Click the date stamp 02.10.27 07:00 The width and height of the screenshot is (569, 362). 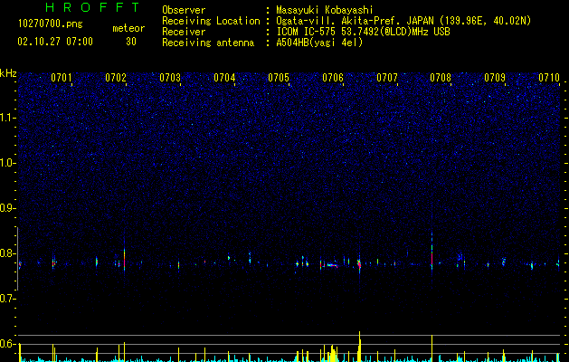coord(55,42)
